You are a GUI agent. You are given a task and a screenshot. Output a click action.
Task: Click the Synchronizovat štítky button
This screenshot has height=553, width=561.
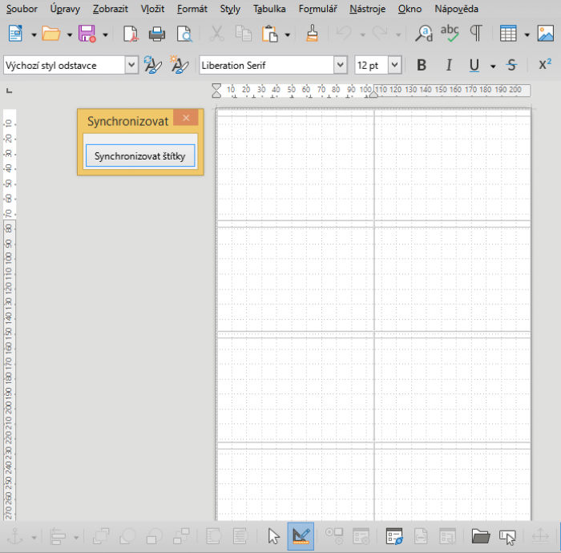tap(140, 155)
